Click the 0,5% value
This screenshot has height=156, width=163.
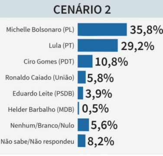click(95, 109)
